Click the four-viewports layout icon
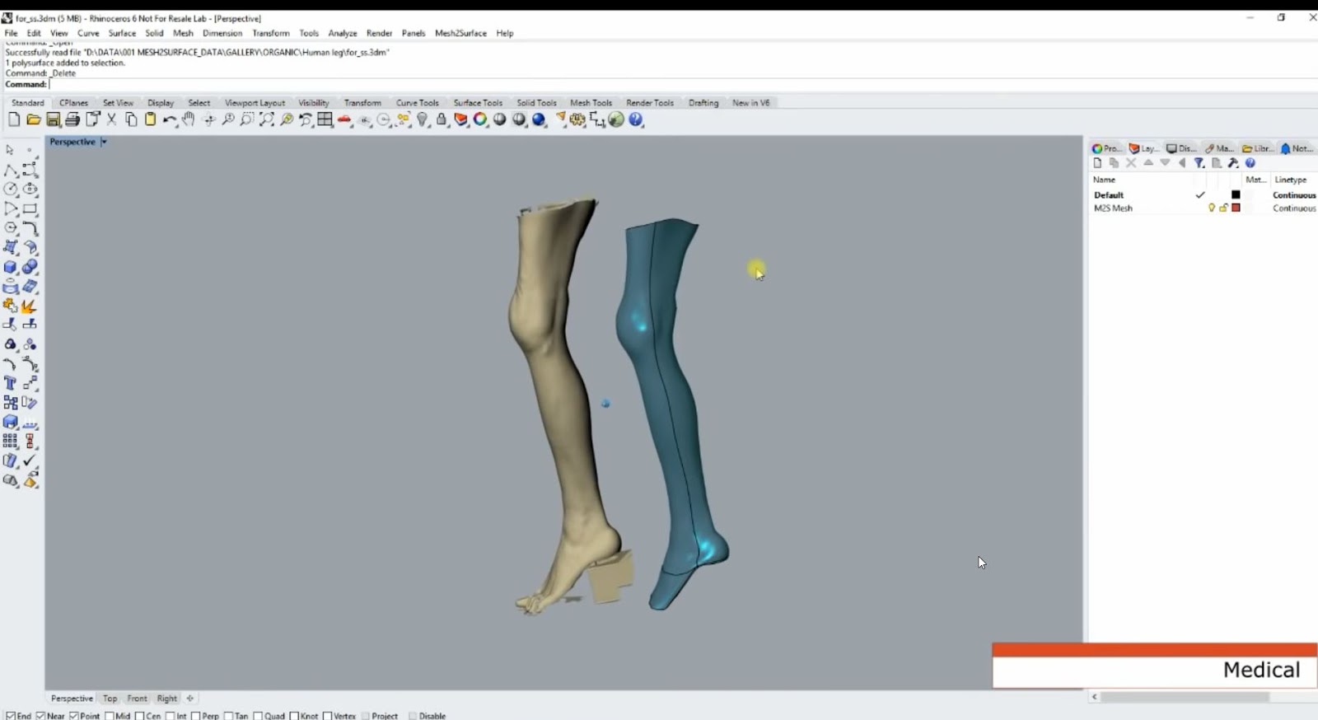 325,120
